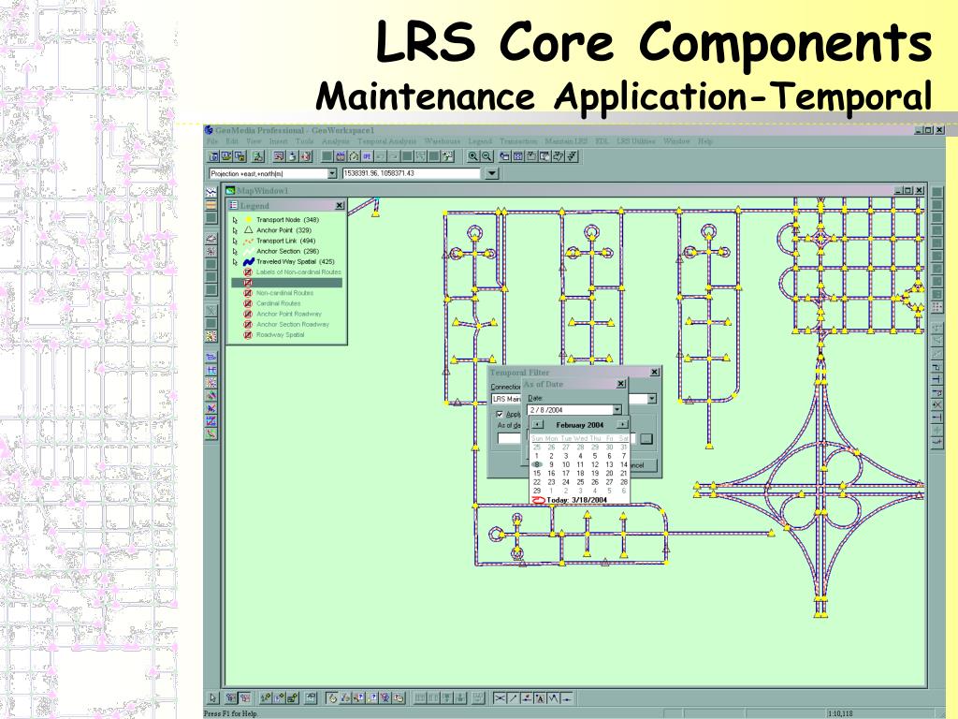Select Today: 3/18/2004 in the calendar

[576, 500]
